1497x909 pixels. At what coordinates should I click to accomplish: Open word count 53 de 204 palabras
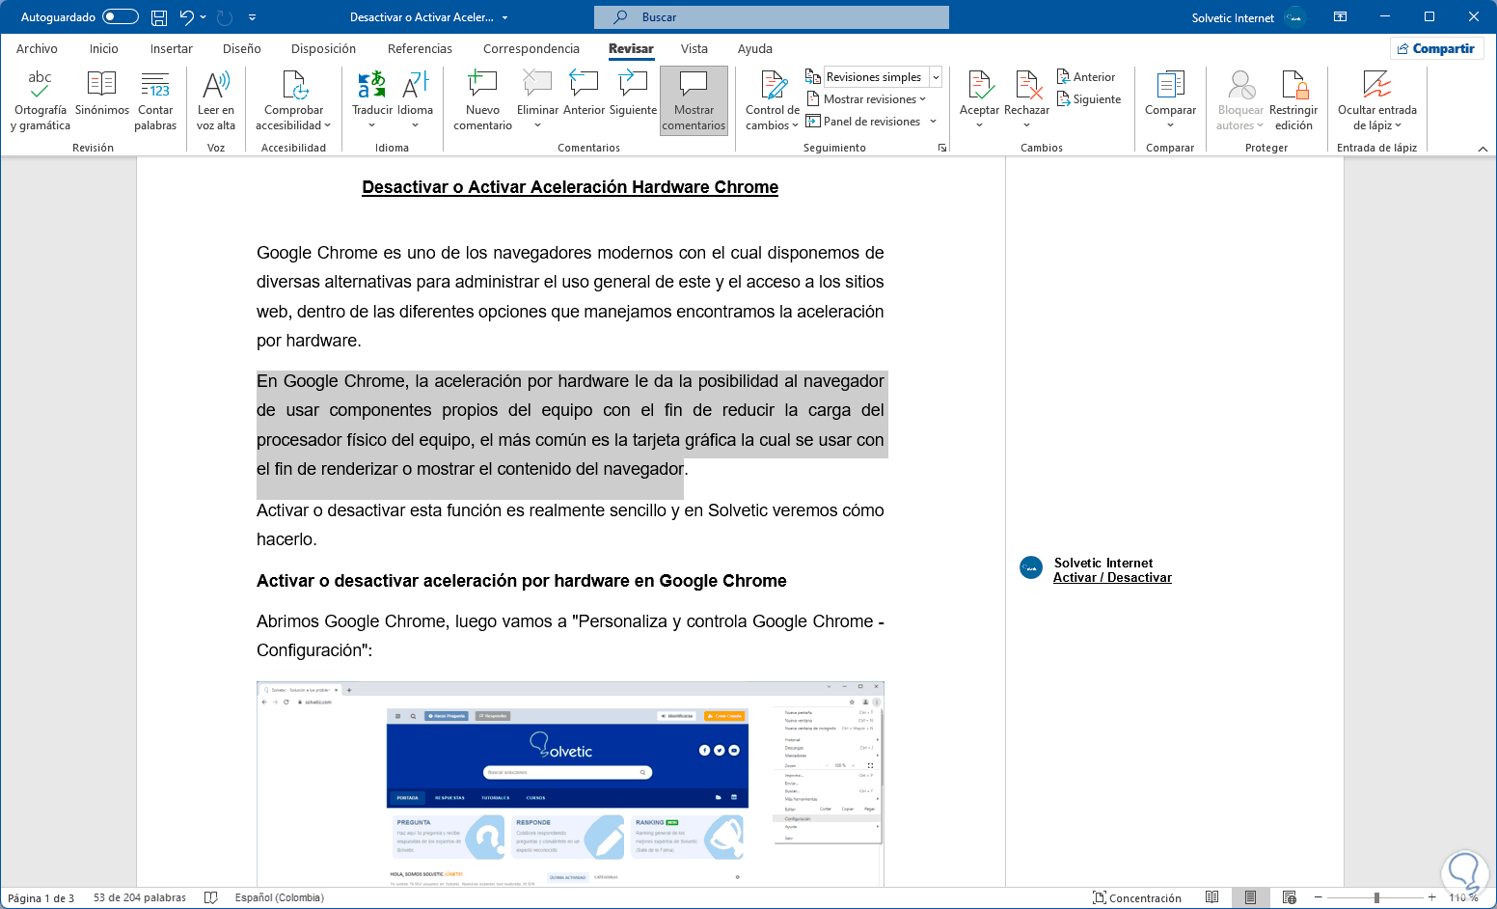pyautogui.click(x=140, y=897)
